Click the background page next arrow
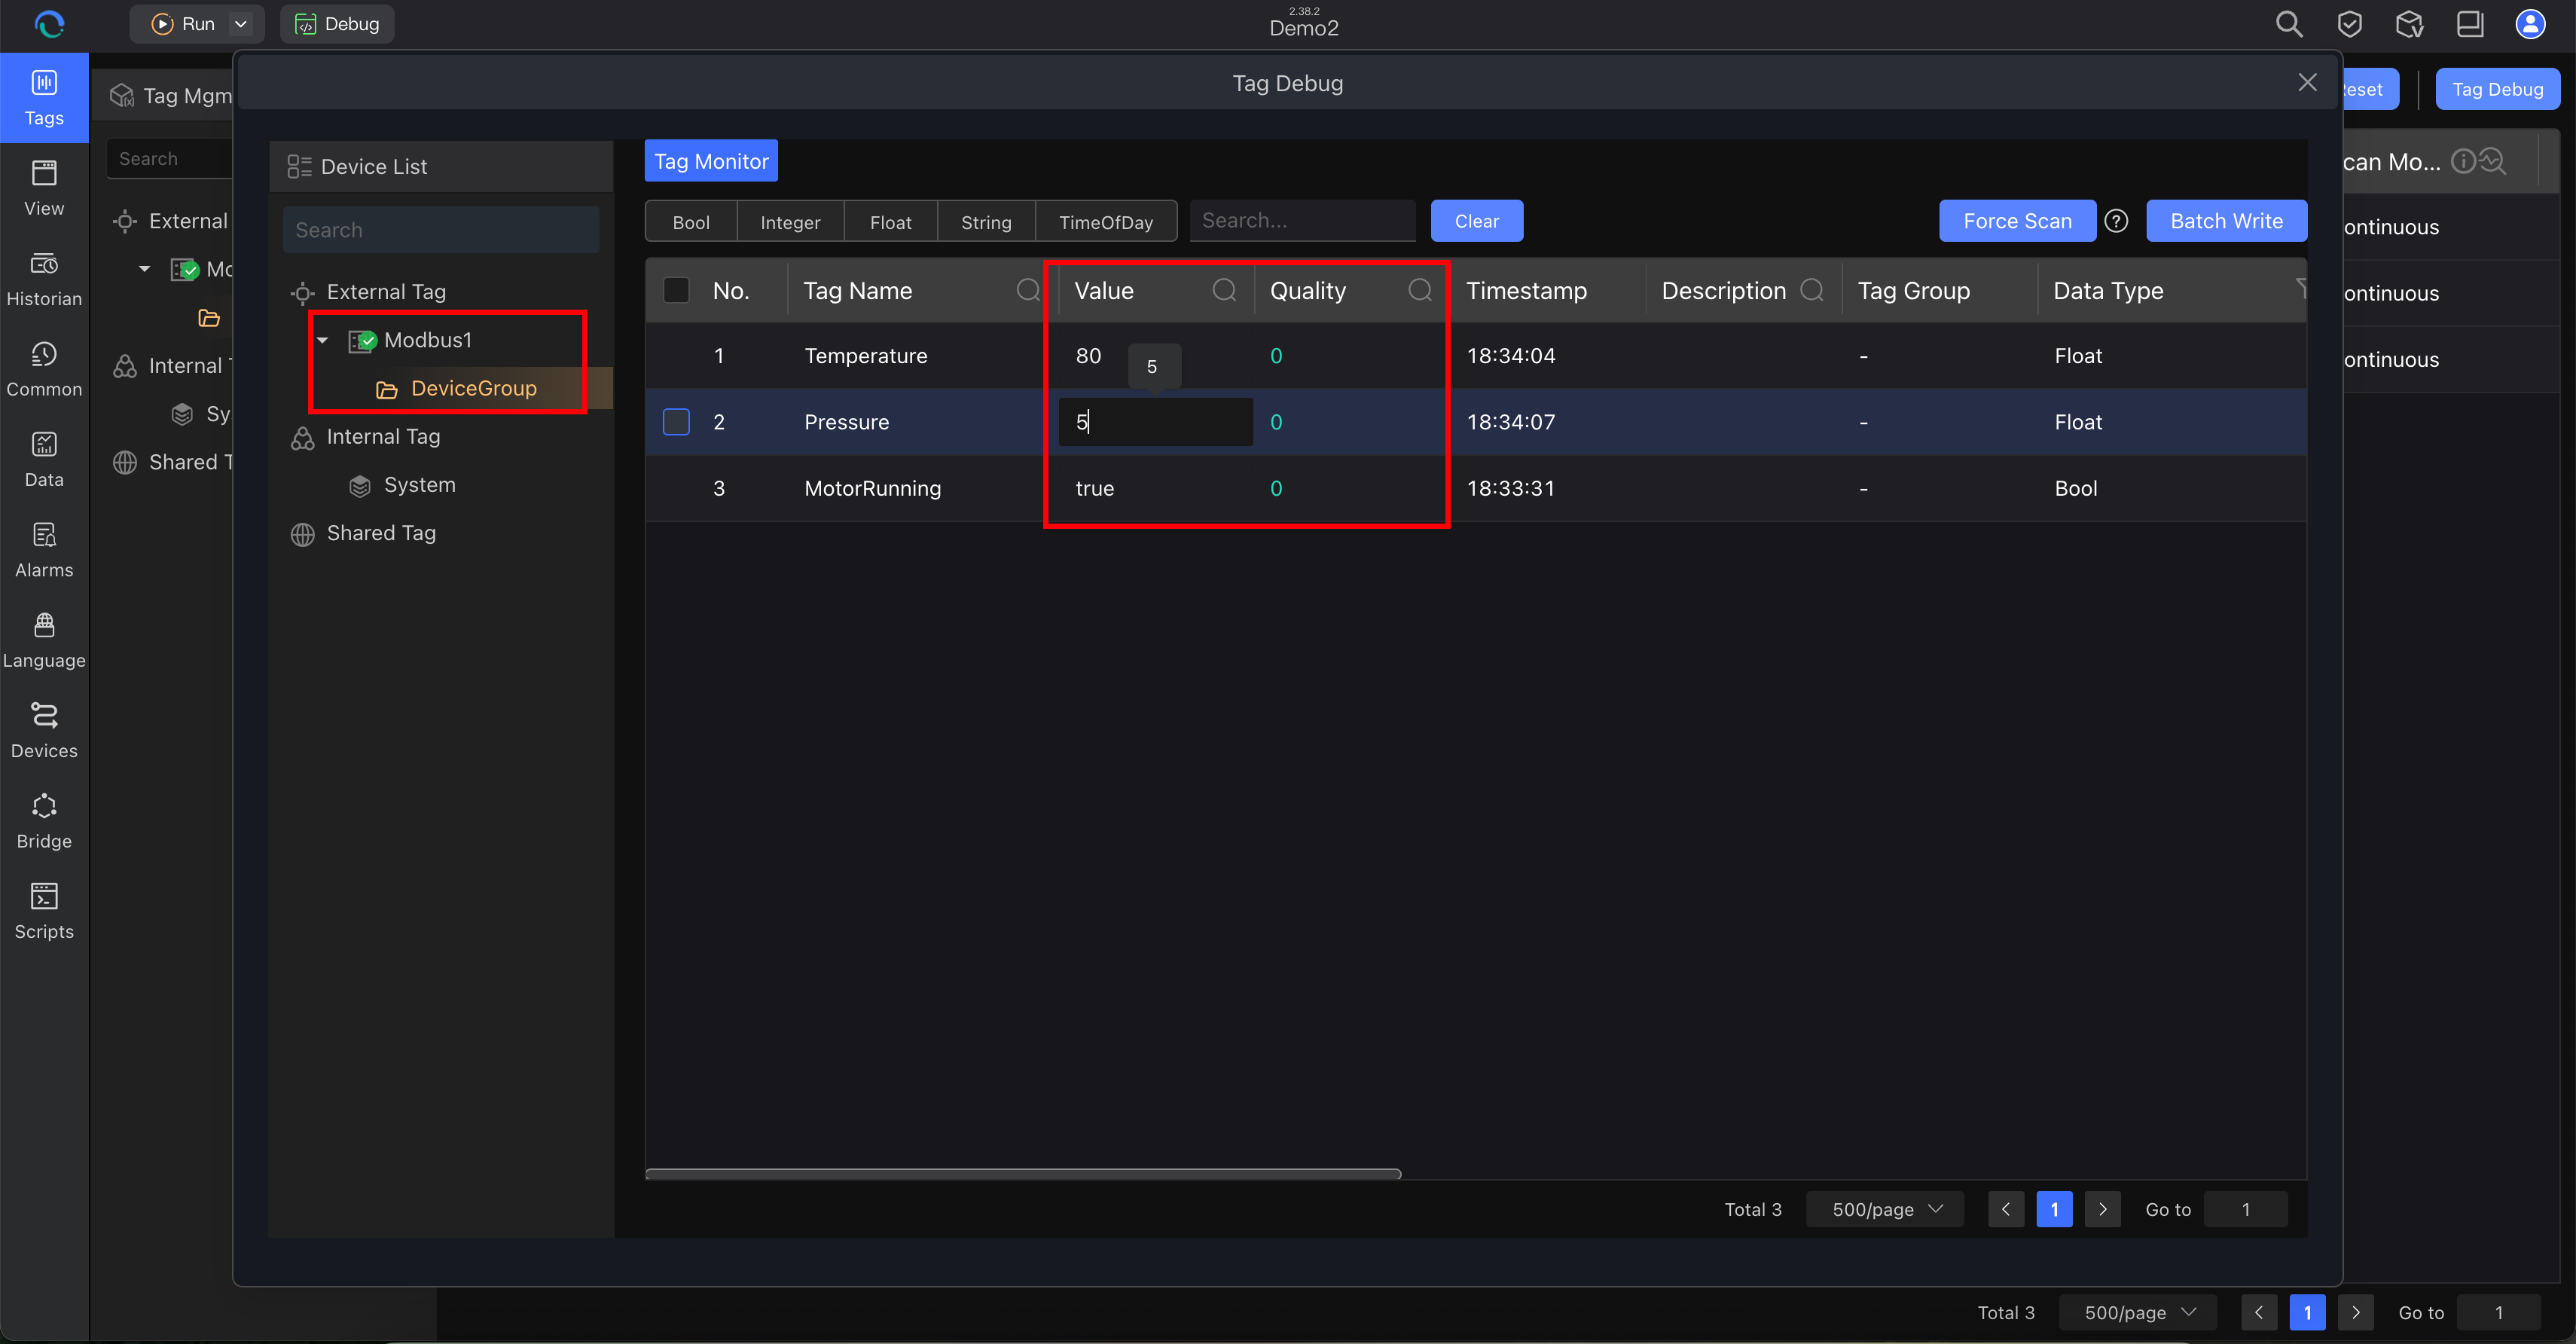 pyautogui.click(x=2355, y=1312)
